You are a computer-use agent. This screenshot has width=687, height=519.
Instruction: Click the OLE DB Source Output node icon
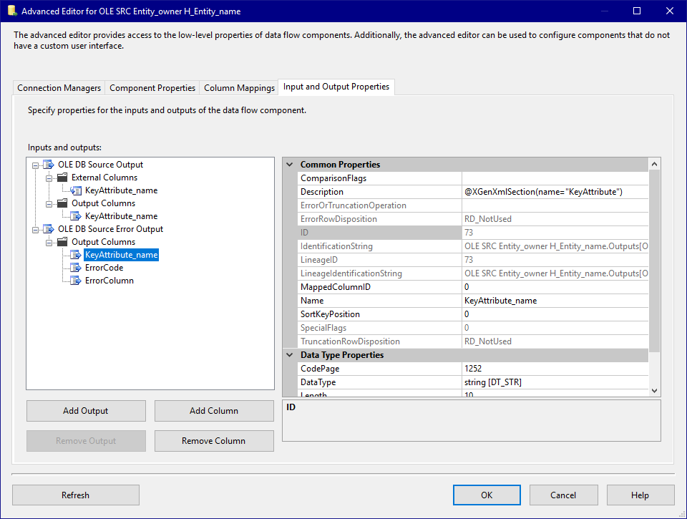(x=49, y=165)
